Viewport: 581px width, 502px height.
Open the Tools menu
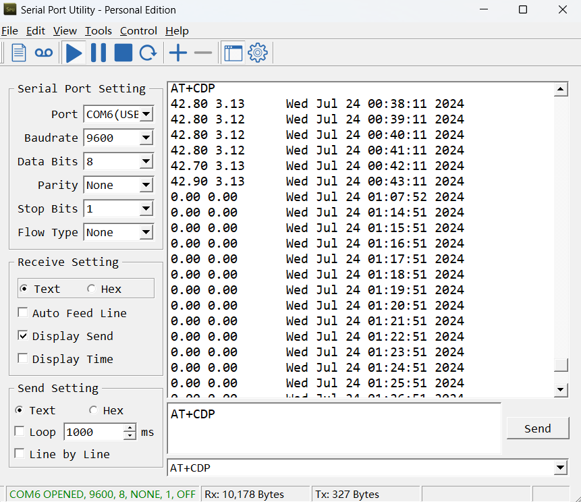point(99,31)
